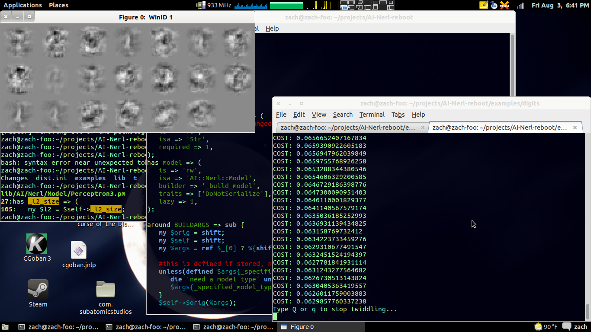Open the Applications menu in the top panel
The height and width of the screenshot is (332, 591).
[22, 5]
